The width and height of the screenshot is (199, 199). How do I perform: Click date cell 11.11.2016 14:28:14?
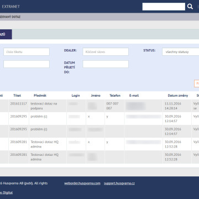173,106
